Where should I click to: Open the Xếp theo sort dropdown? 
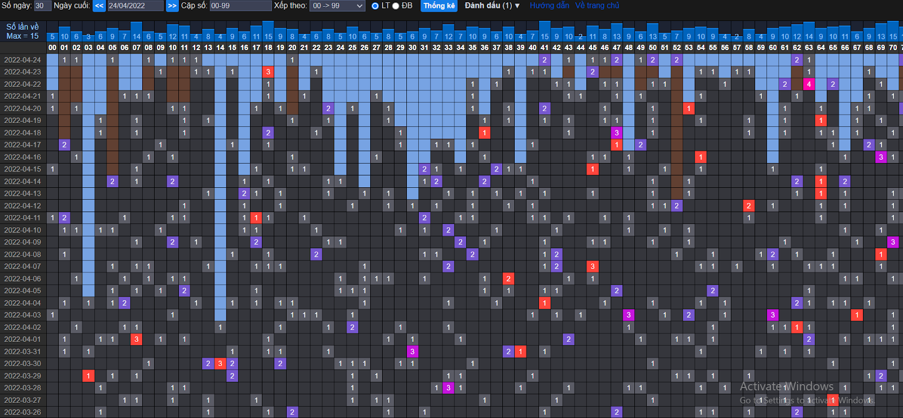point(337,6)
